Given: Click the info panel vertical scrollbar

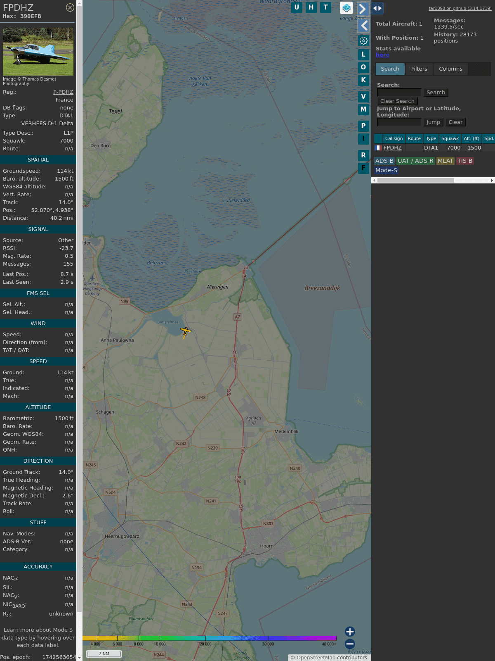Looking at the screenshot, I should click(x=80, y=310).
